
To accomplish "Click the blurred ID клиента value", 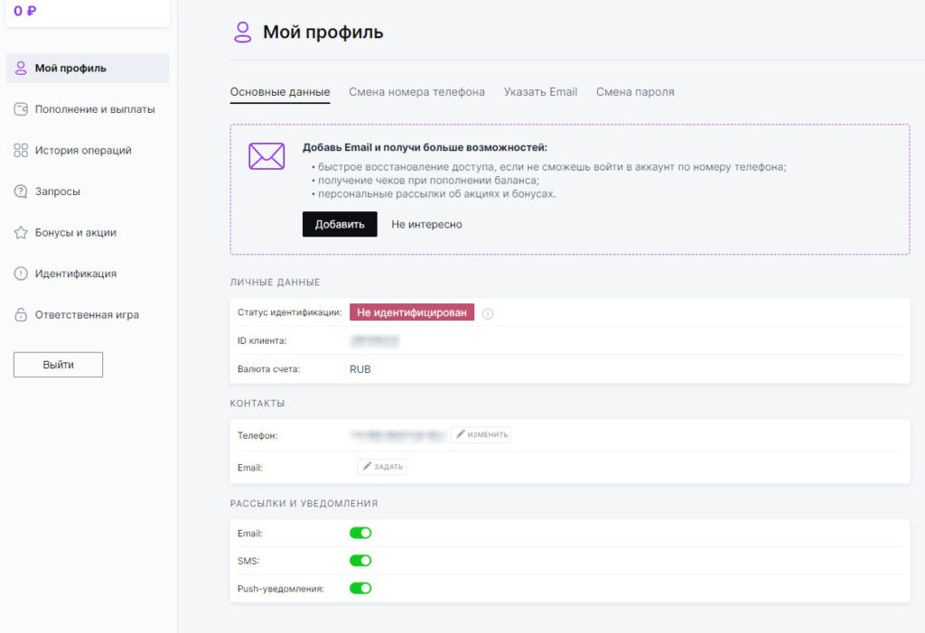I will coord(375,340).
